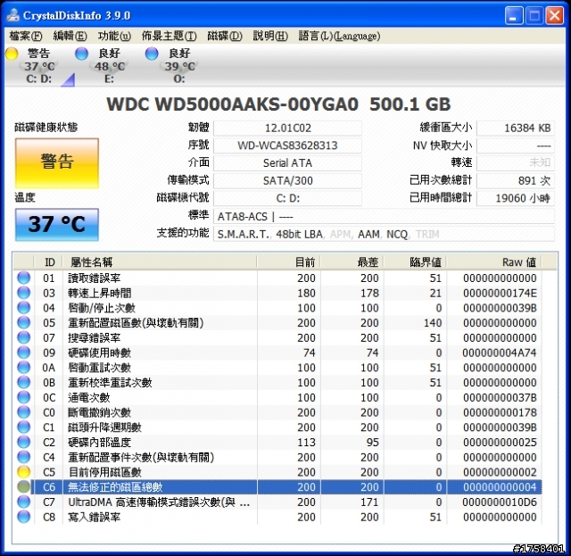Close the CrystalDiskInfo window
The image size is (571, 556).
[554, 16]
